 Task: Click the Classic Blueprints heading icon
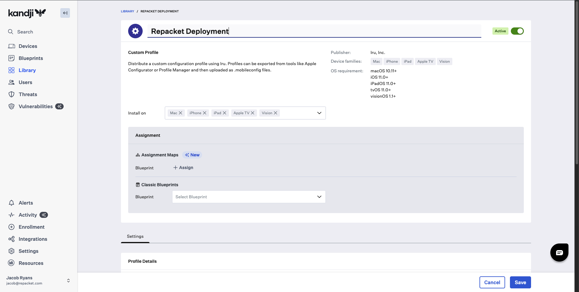click(x=138, y=185)
